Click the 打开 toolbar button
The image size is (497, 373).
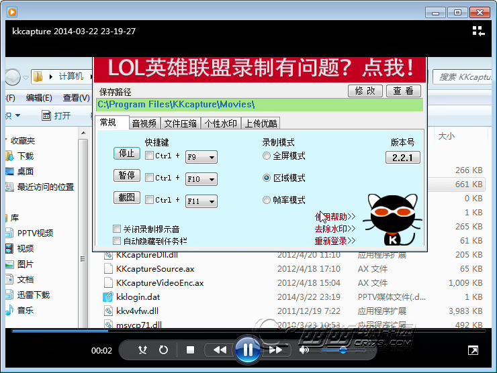[x=56, y=115]
